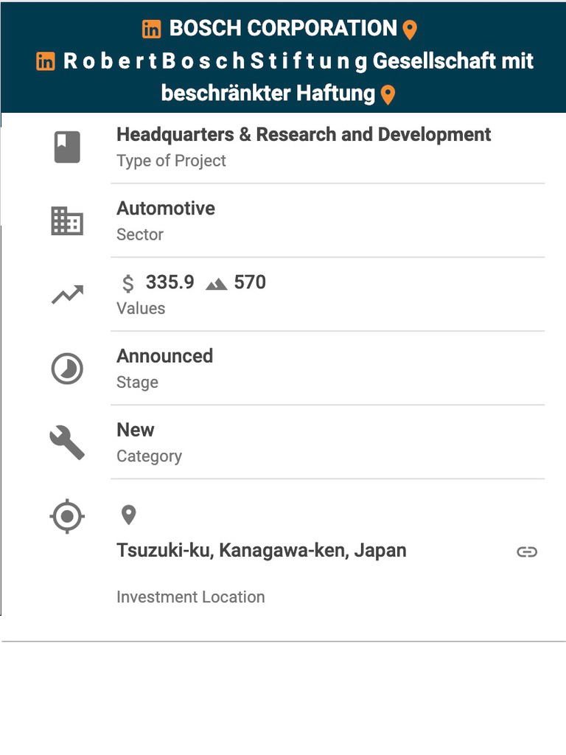Click the location pin beside BOSCH CORPORATION
Screen dimensions: 566x755
pos(410,30)
